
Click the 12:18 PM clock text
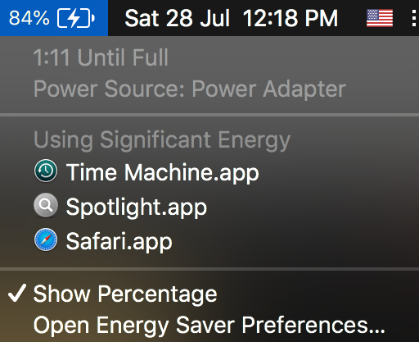291,18
